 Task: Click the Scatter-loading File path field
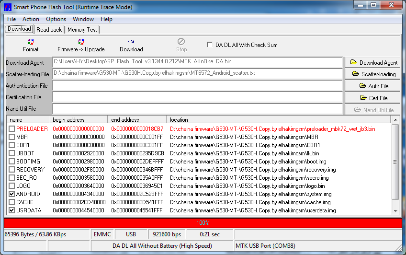[x=198, y=74]
